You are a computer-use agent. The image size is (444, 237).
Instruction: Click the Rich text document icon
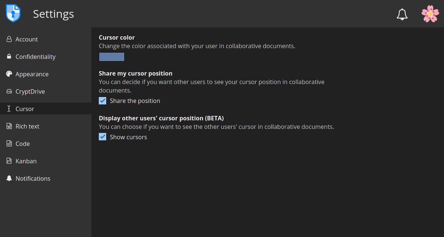(x=9, y=126)
